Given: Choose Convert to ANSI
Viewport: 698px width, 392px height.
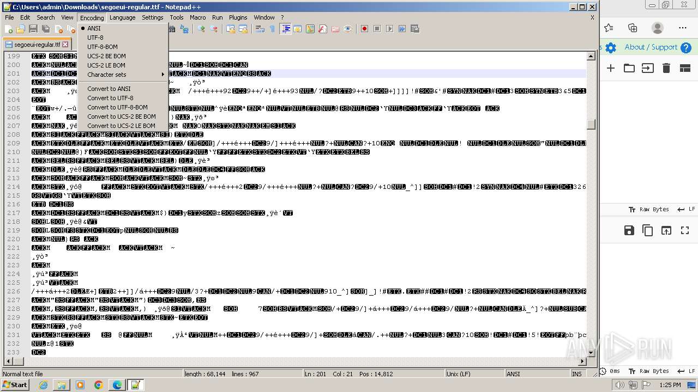Looking at the screenshot, I should 123,89.
